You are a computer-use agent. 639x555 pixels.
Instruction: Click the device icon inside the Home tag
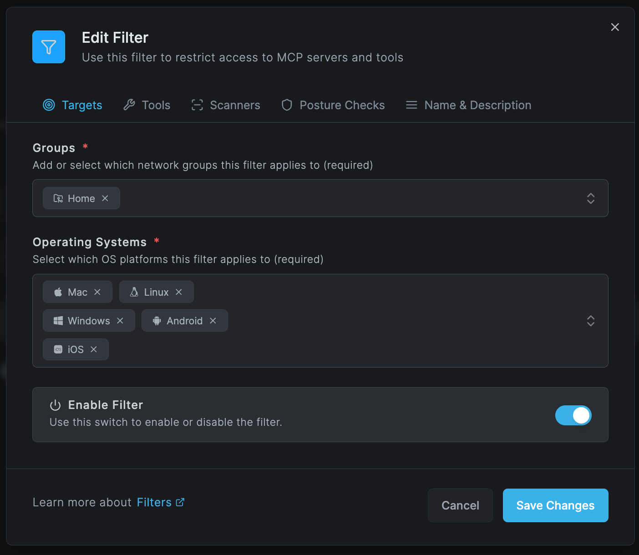[58, 198]
